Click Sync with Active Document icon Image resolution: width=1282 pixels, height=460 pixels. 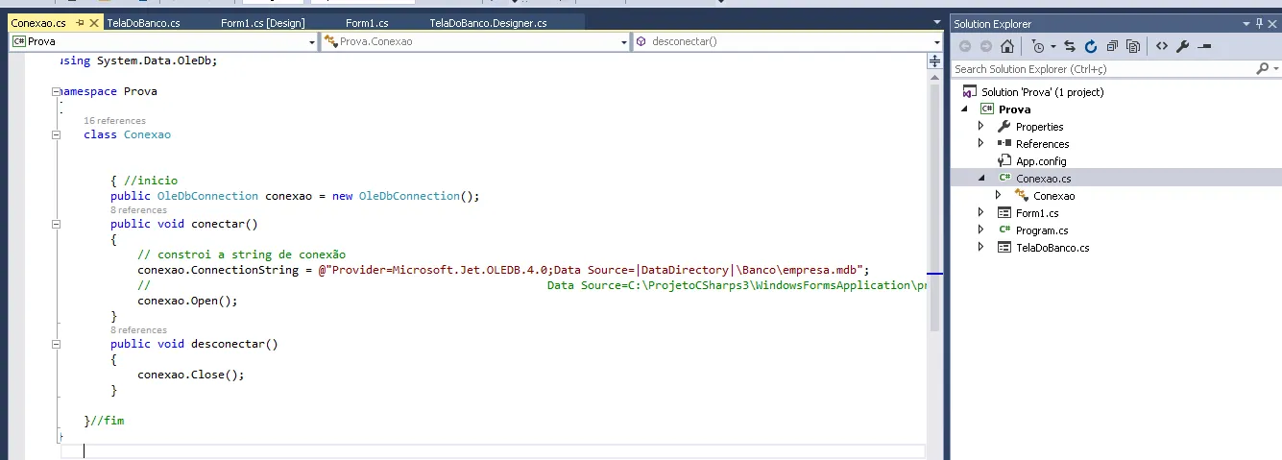[1070, 46]
